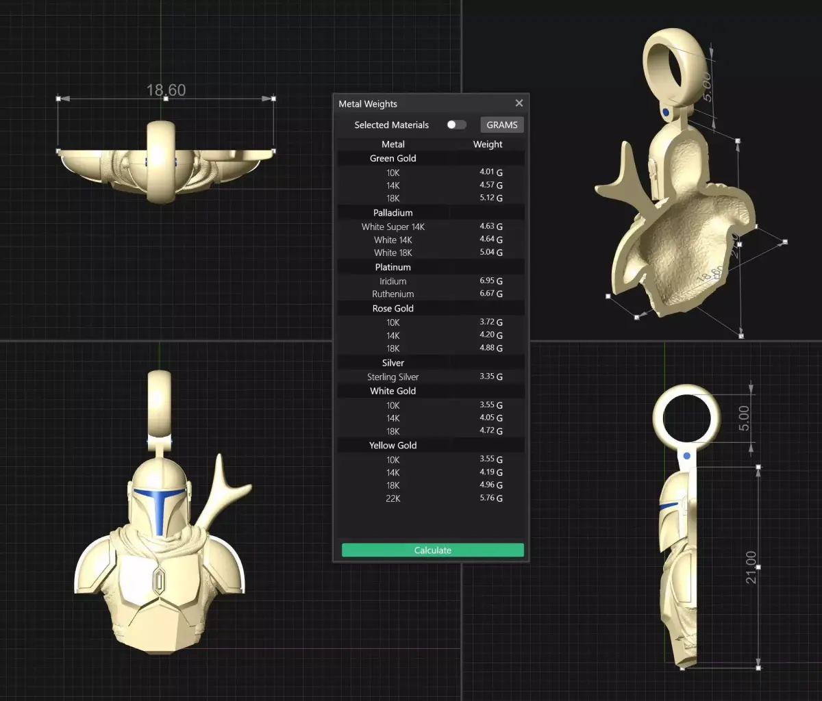Close the Metal Weights dialog
822x701 pixels.
point(519,103)
